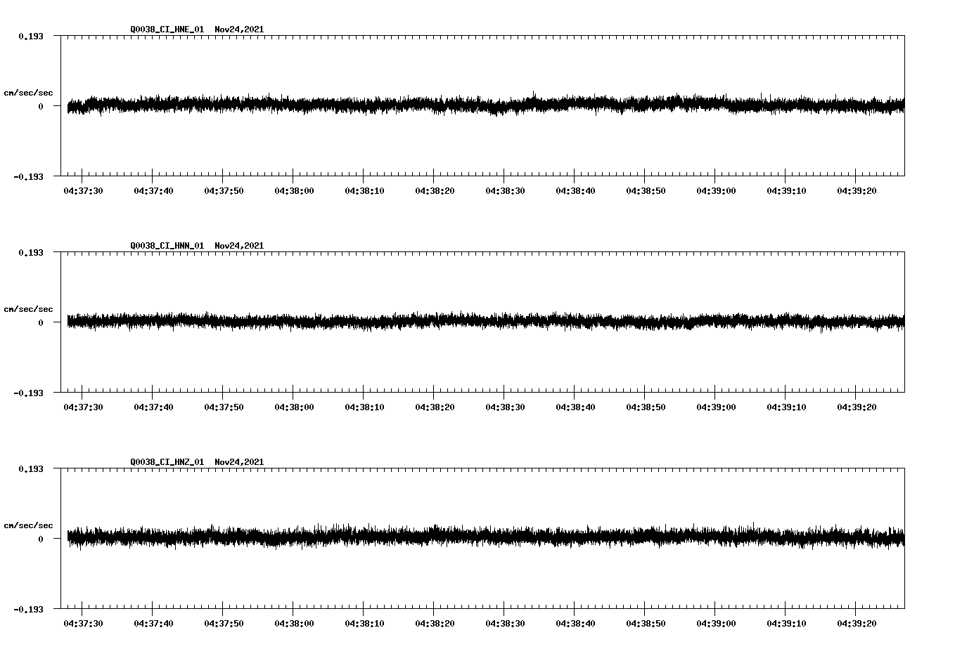The width and height of the screenshot is (955, 649).
Task: Click the 04:38:20 label under the HNZ plot
Action: 435,624
